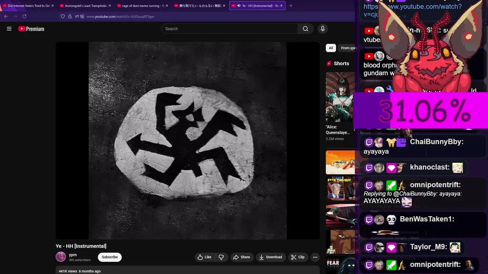The height and width of the screenshot is (274, 488).
Task: Open the orange cartoon recommended video thumbnail
Action: (x=340, y=162)
